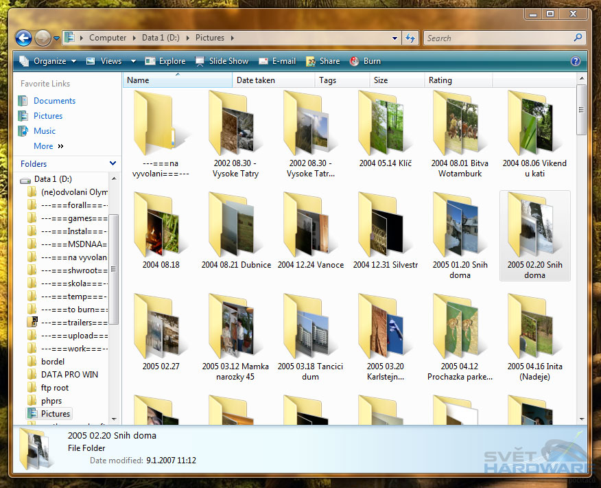The image size is (601, 488).
Task: Select 'ftp root' folder in tree
Action: [x=55, y=388]
